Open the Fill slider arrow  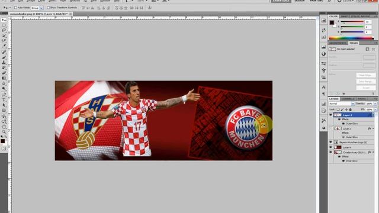(375, 109)
